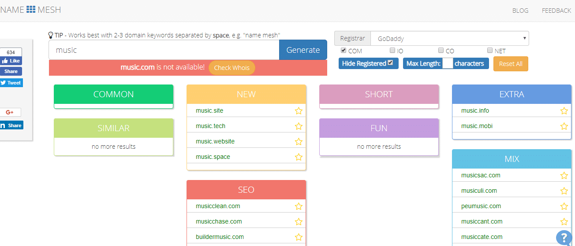Open the GoDaddy registrar dropdown
The height and width of the screenshot is (246, 575).
tap(449, 39)
